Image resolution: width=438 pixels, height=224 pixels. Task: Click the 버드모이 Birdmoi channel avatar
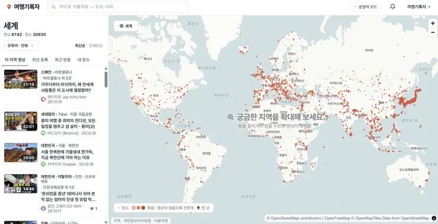(43, 133)
